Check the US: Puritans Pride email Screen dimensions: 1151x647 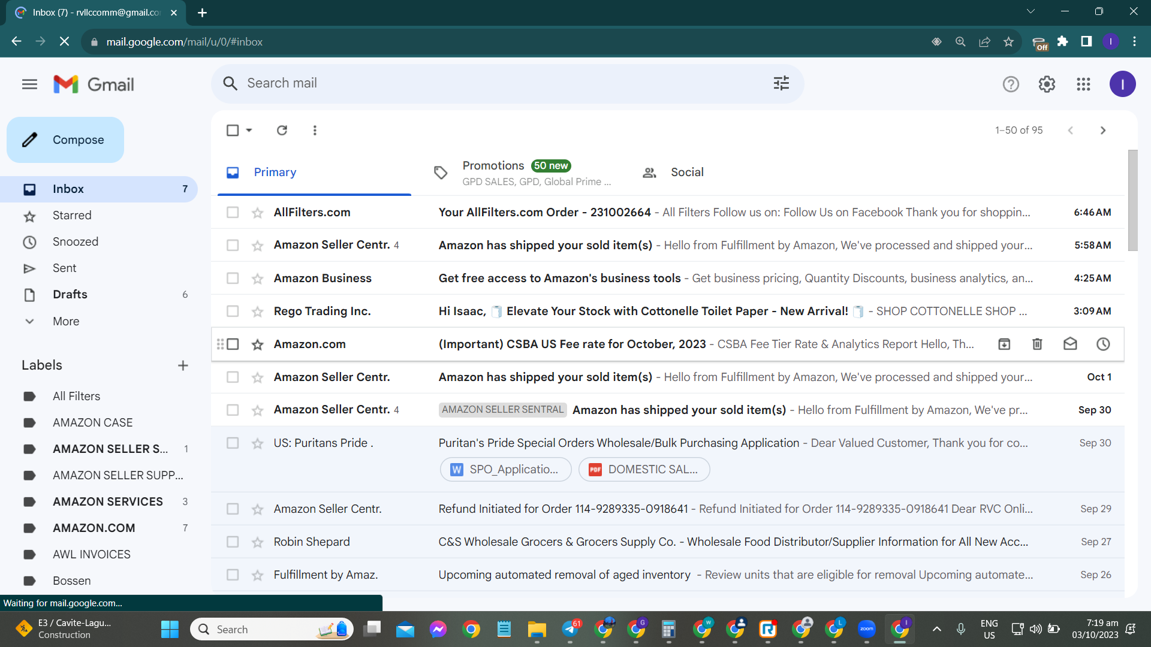pos(233,443)
